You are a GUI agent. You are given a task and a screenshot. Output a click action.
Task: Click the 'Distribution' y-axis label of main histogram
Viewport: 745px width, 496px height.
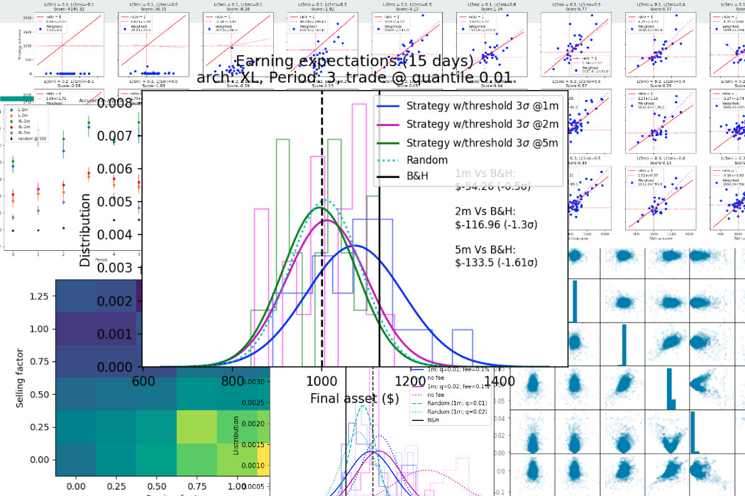point(85,230)
